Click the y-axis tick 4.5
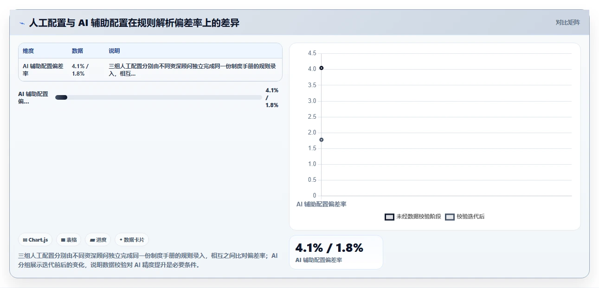Screen dimensions: 599x288 pyautogui.click(x=312, y=53)
